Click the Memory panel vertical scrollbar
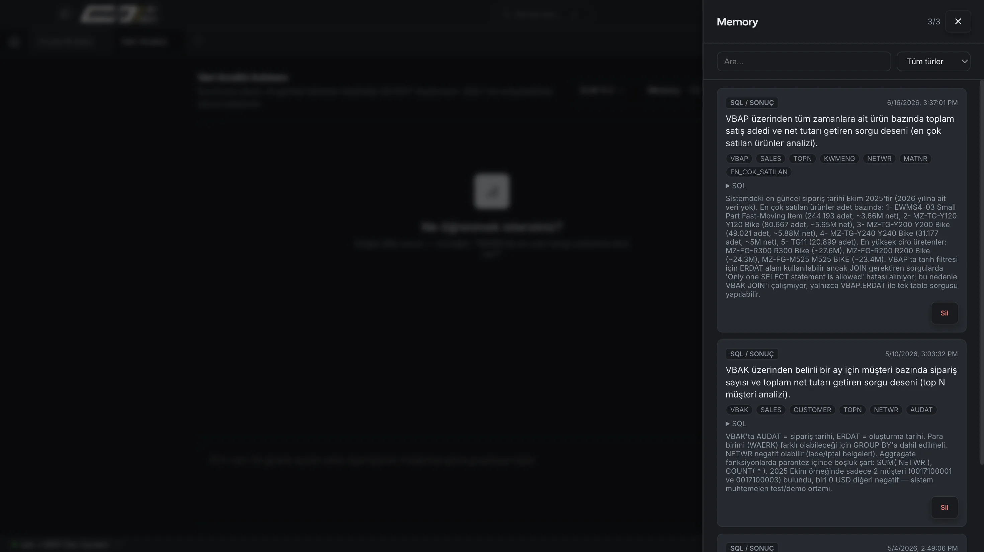 [x=982, y=272]
